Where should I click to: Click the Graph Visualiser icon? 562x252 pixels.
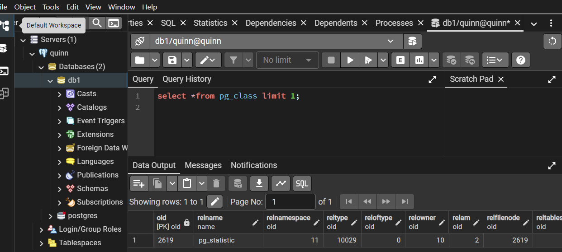coord(281,183)
